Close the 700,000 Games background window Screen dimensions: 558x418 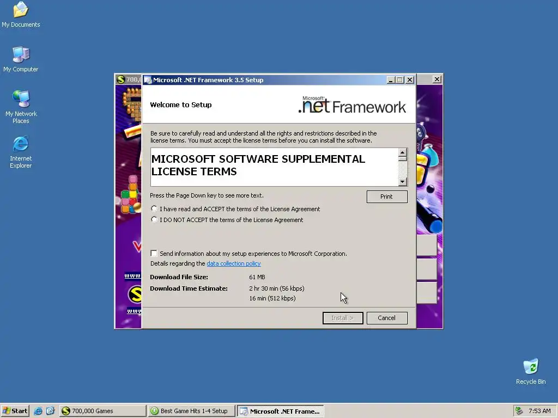point(437,79)
